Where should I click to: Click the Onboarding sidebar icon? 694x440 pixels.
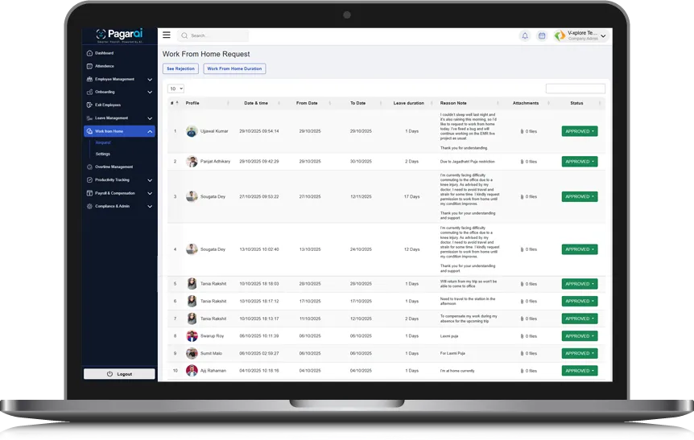pyautogui.click(x=89, y=92)
